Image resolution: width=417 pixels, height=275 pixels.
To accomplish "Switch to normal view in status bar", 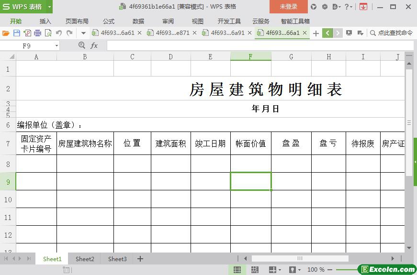I will [237, 270].
